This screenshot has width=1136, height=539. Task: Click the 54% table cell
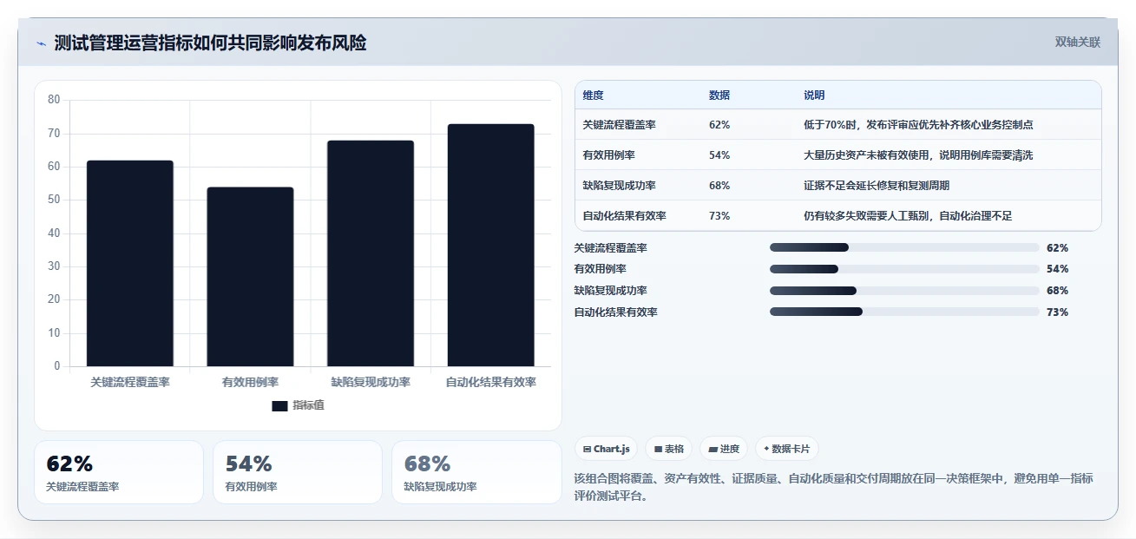719,154
